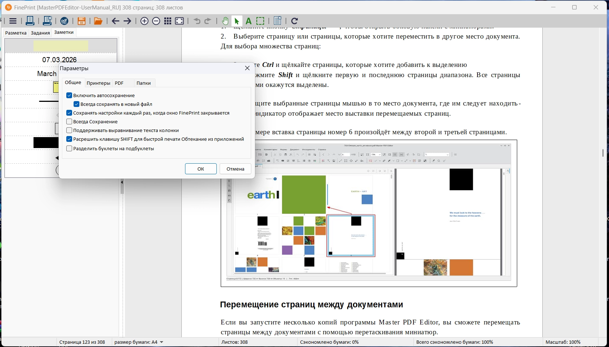Switch to the Разметка side tab
609x347 pixels.
pos(16,33)
